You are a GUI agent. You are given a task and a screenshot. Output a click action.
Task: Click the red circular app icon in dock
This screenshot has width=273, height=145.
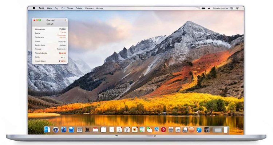164,129
